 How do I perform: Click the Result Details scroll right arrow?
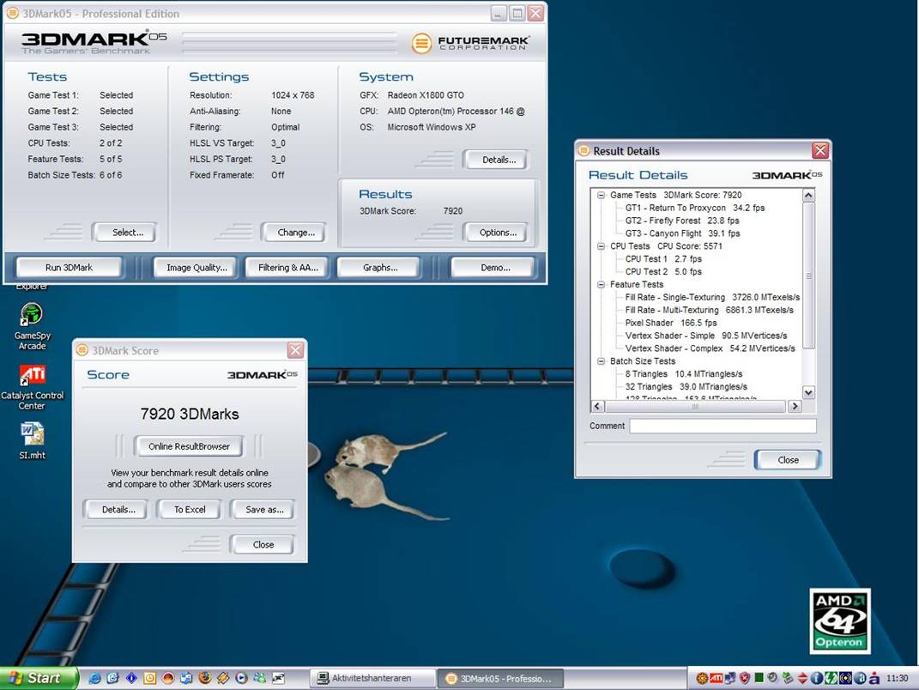click(795, 406)
